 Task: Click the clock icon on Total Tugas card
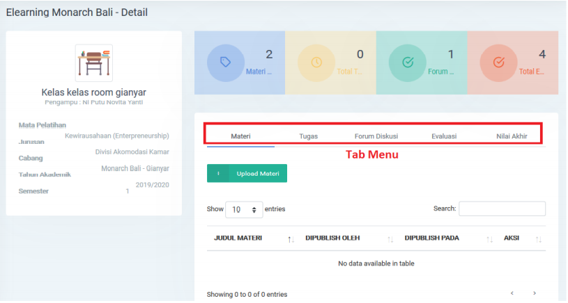point(316,62)
